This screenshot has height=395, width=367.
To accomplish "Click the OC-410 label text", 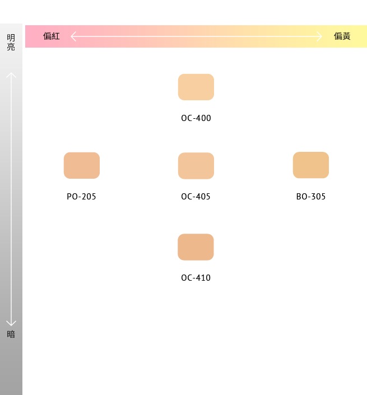I will [196, 278].
